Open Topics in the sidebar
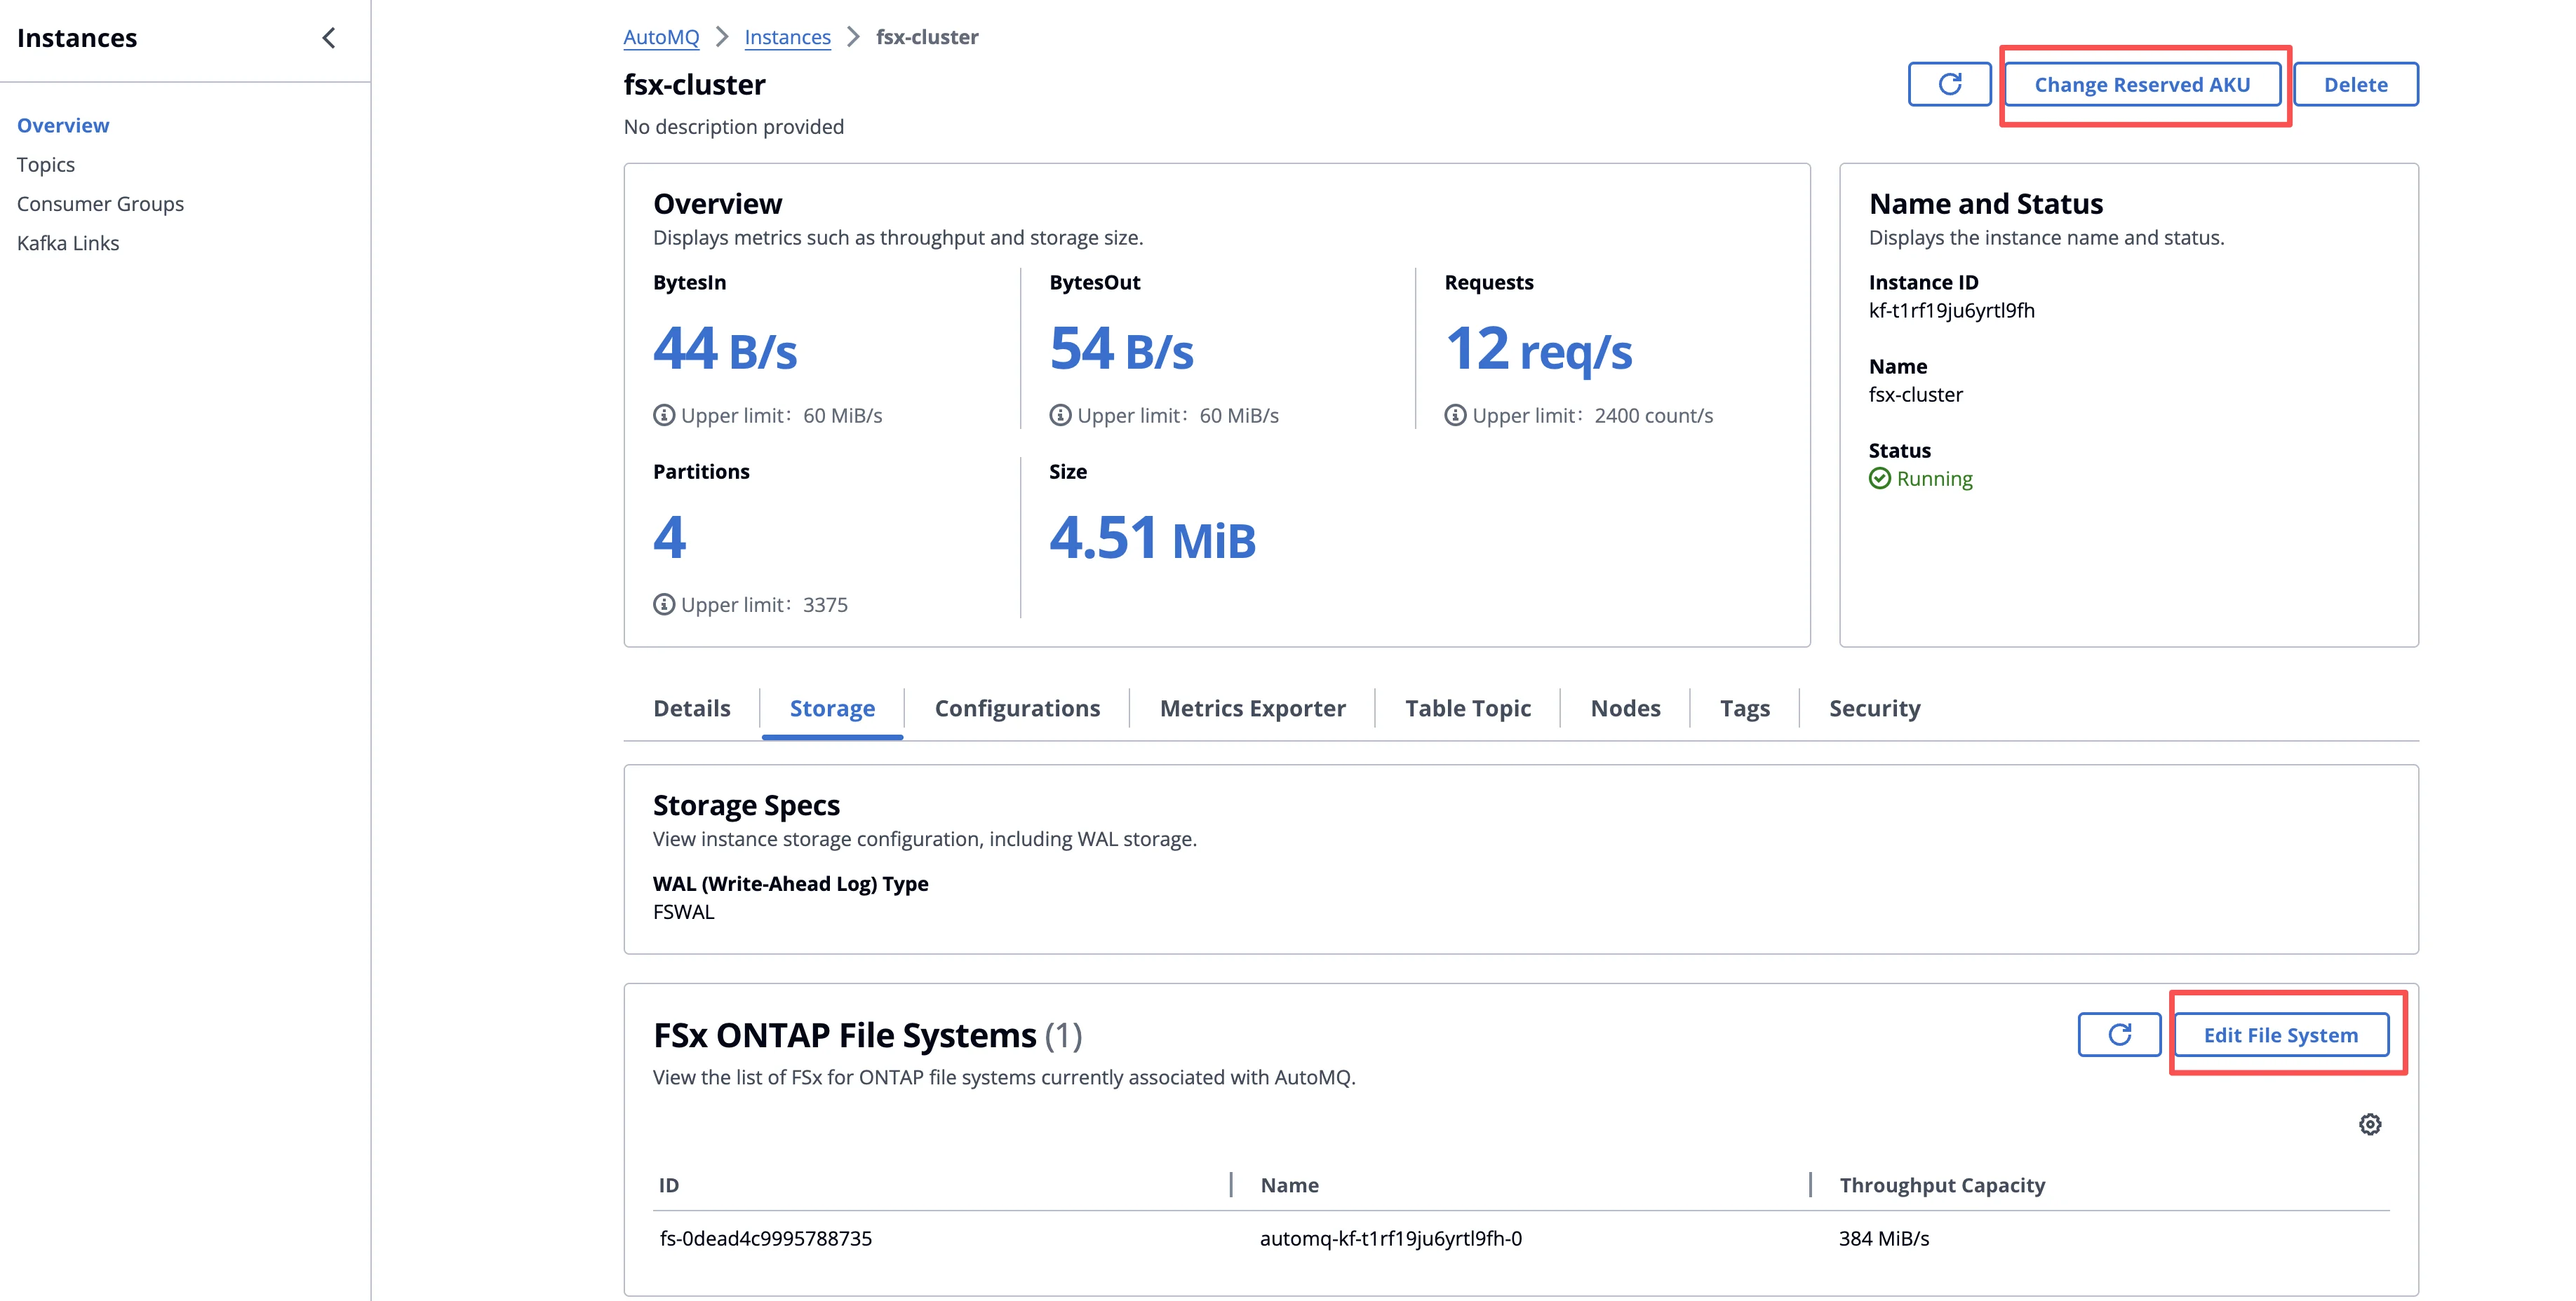This screenshot has width=2576, height=1301. [x=46, y=165]
